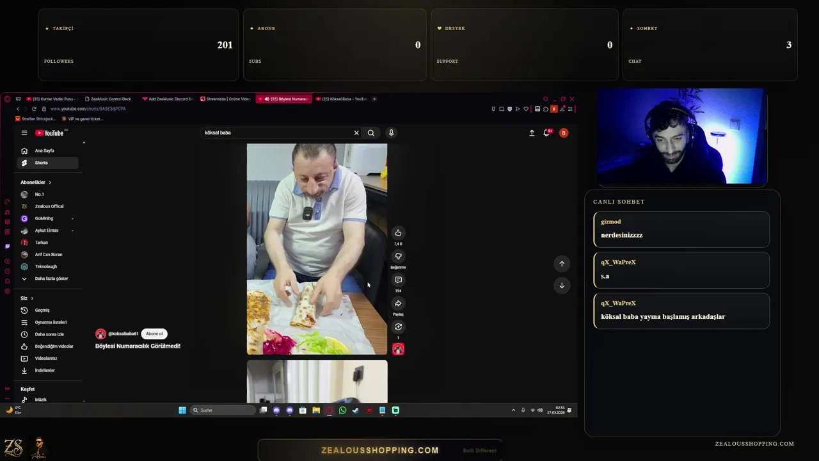Open Windows Start menu

[182, 410]
